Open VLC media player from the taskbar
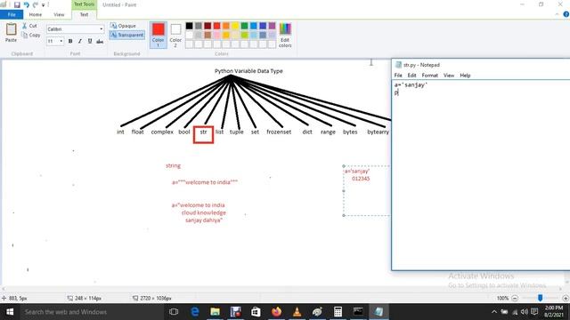 click(297, 312)
